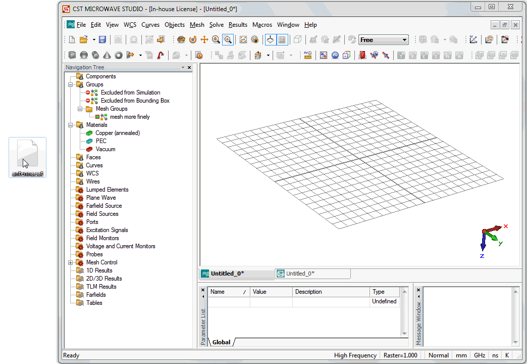527x364 pixels.
Task: Open the Frequency range settings
Action: [335, 55]
